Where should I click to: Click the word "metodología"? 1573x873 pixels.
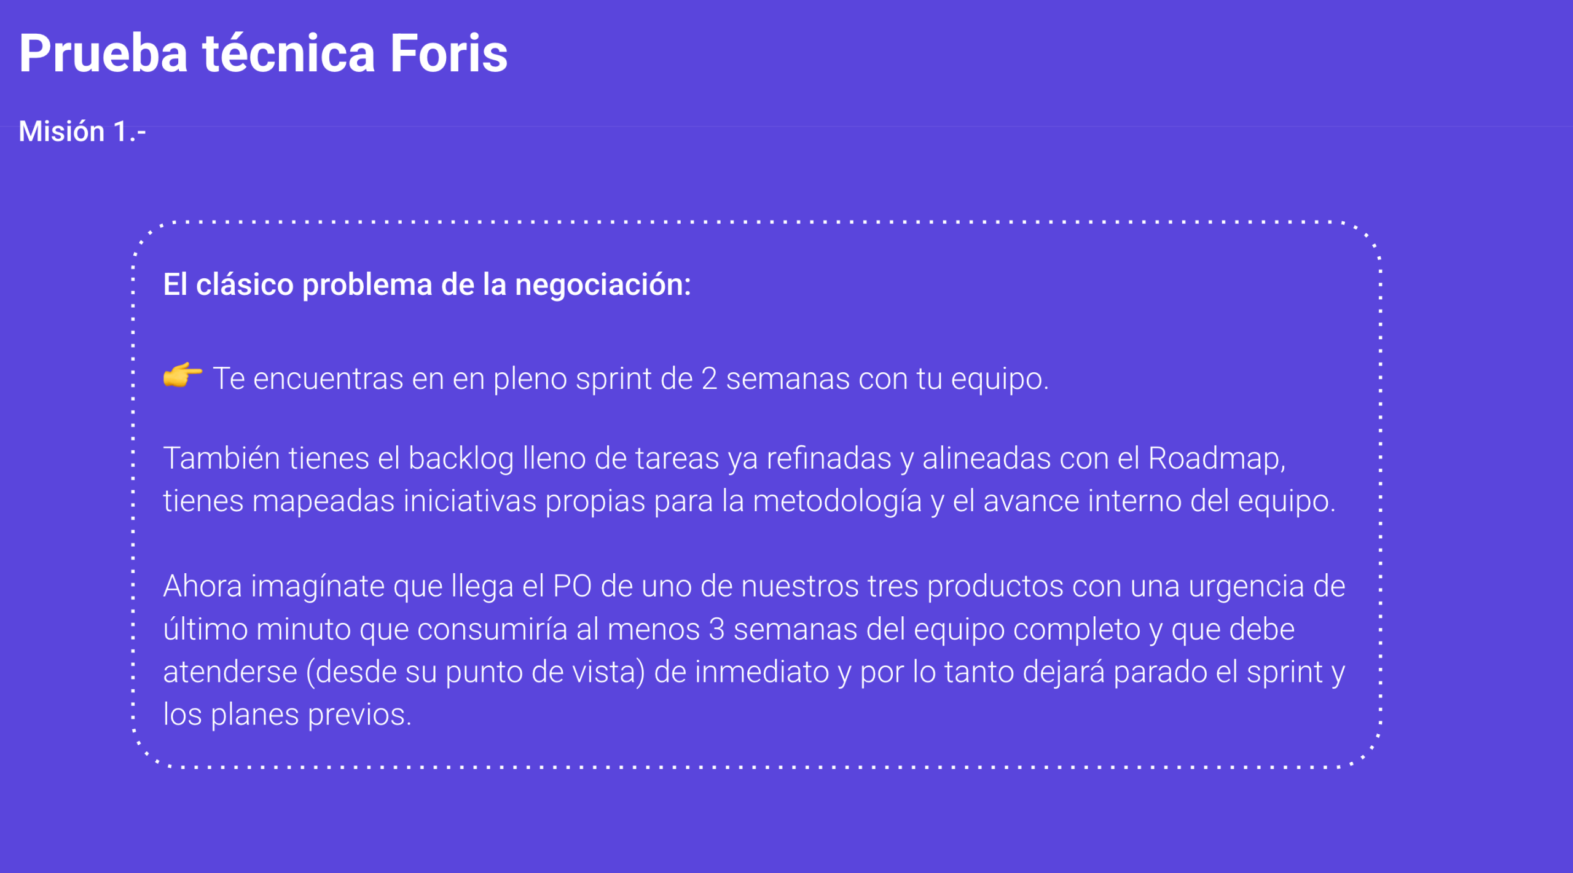pyautogui.click(x=837, y=501)
